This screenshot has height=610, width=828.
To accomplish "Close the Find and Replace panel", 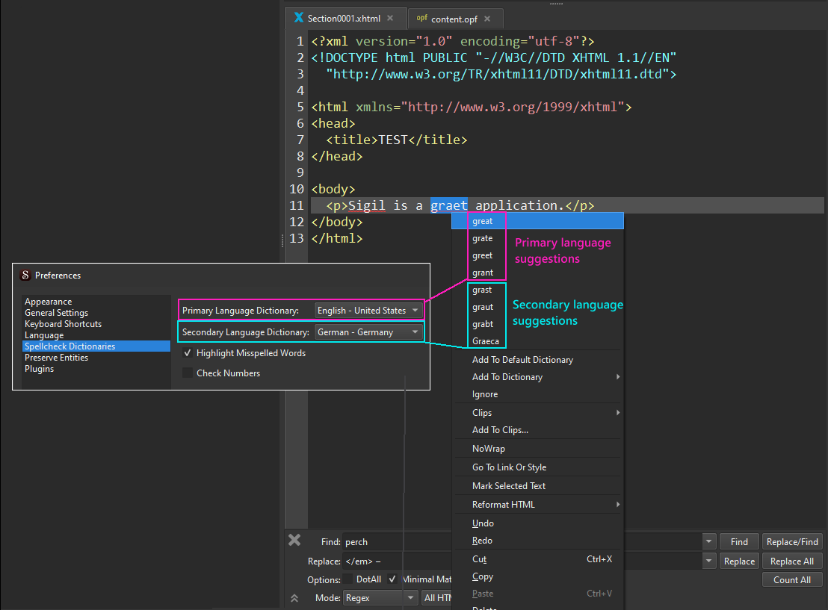I will (x=294, y=541).
